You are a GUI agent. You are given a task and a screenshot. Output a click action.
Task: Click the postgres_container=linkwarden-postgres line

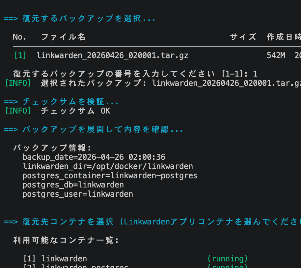tap(110, 175)
